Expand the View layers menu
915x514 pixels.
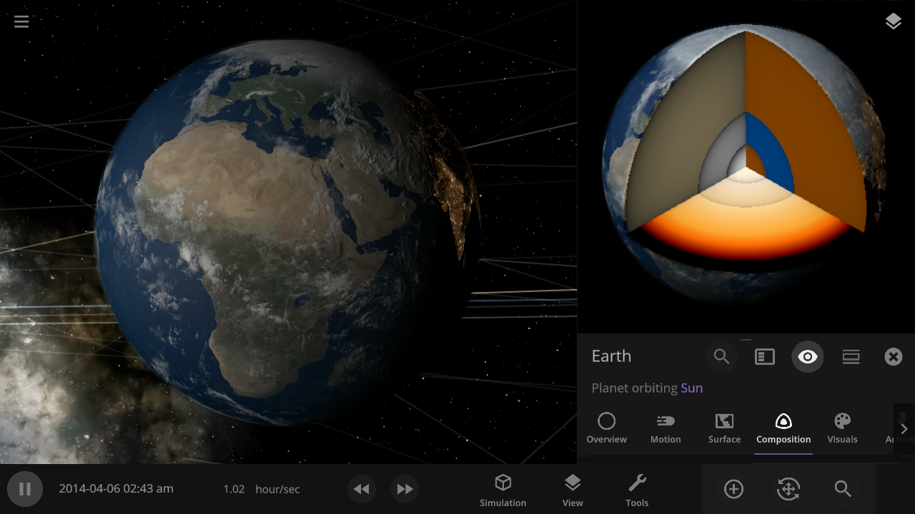point(573,490)
